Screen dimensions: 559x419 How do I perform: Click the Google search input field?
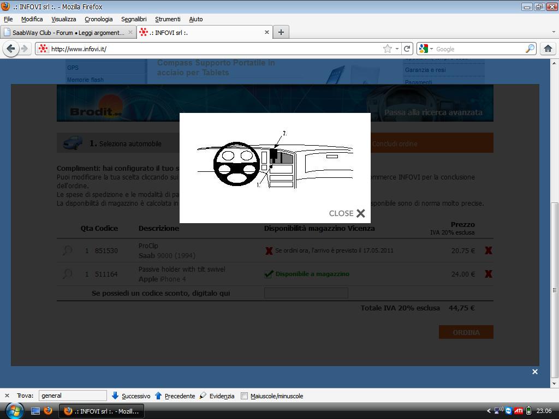click(x=479, y=49)
